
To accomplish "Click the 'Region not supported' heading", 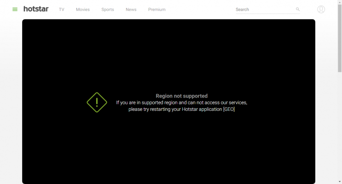I will [x=181, y=96].
